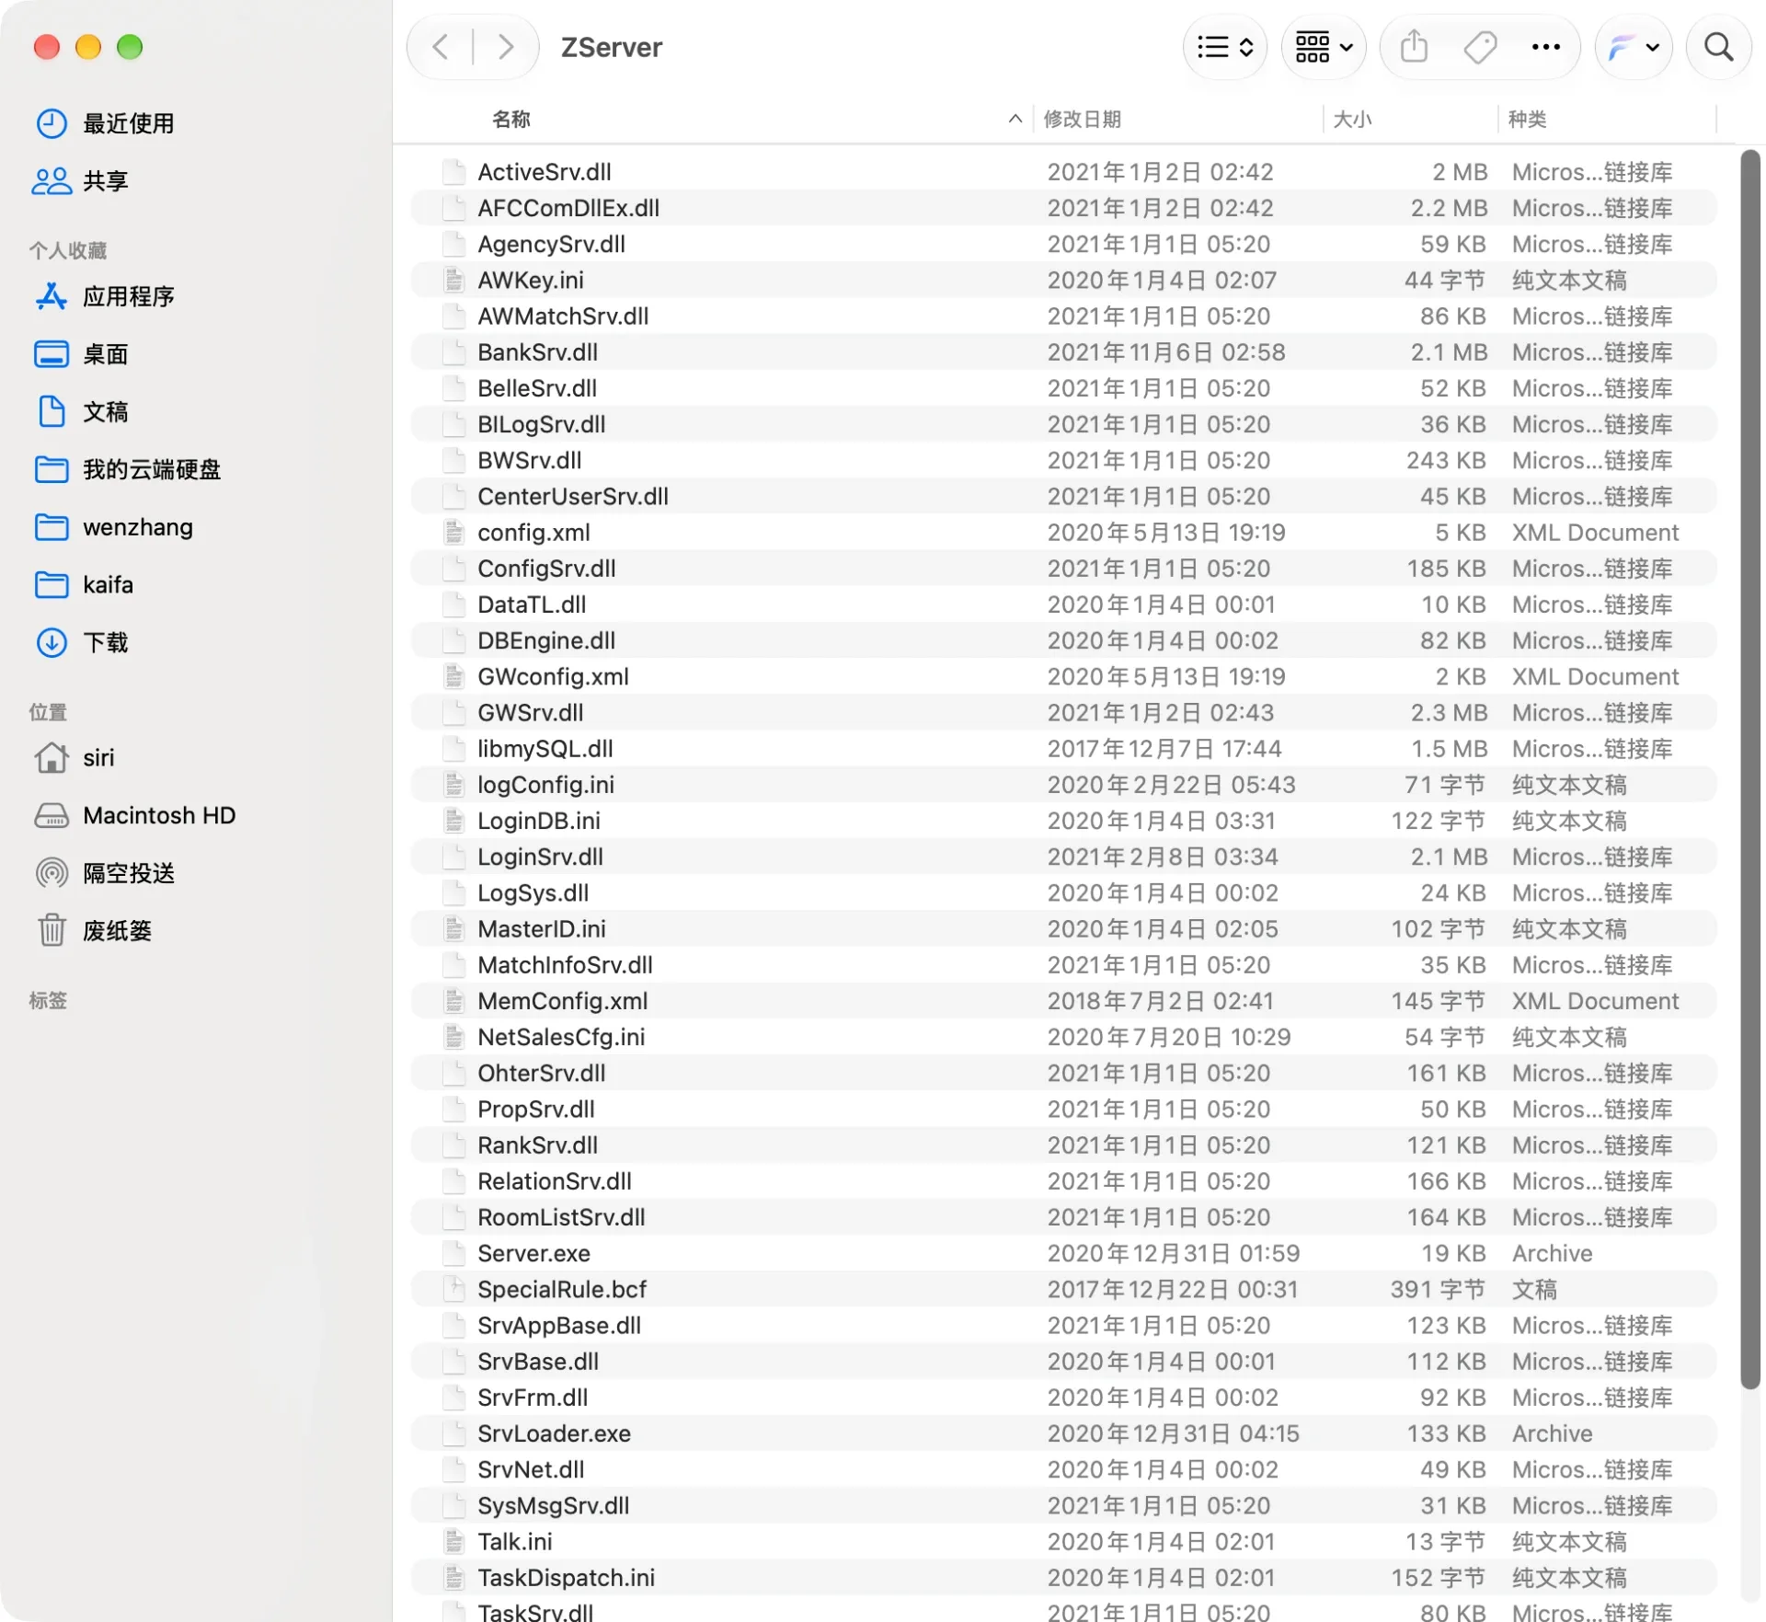
Task: Select the file AWKey.ini
Action: point(1063,280)
